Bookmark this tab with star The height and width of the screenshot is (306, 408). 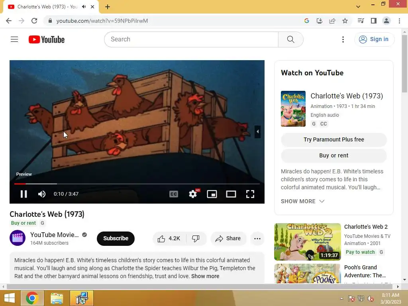[345, 21]
